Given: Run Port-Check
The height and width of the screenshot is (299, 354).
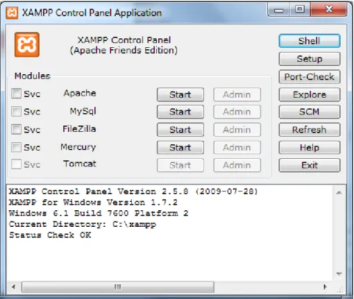Looking at the screenshot, I should pyautogui.click(x=310, y=76).
